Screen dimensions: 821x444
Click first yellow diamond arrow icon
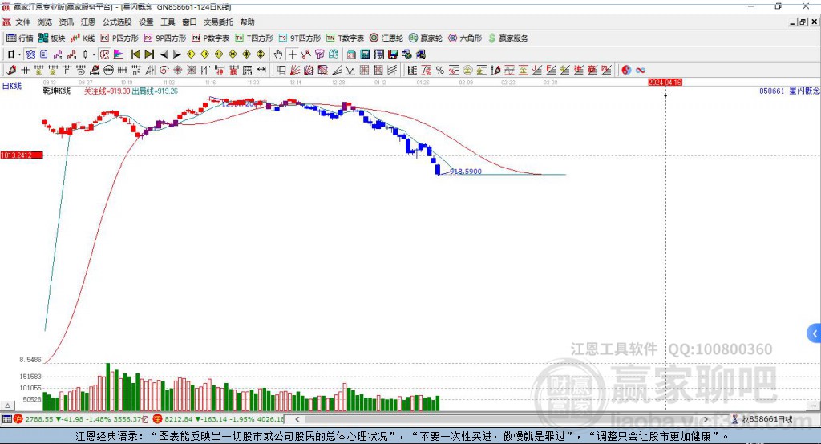click(191, 54)
